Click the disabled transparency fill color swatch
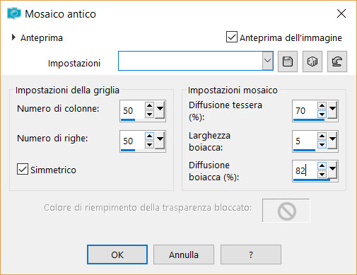357x275 pixels. (286, 211)
